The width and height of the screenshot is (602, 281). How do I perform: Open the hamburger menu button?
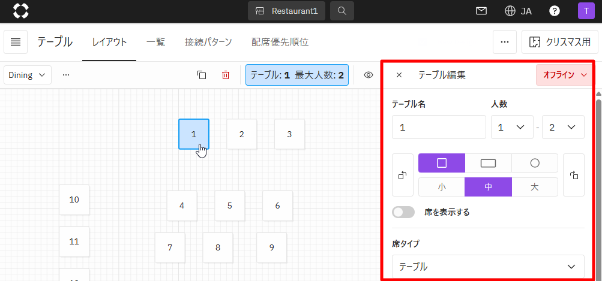pyautogui.click(x=16, y=42)
